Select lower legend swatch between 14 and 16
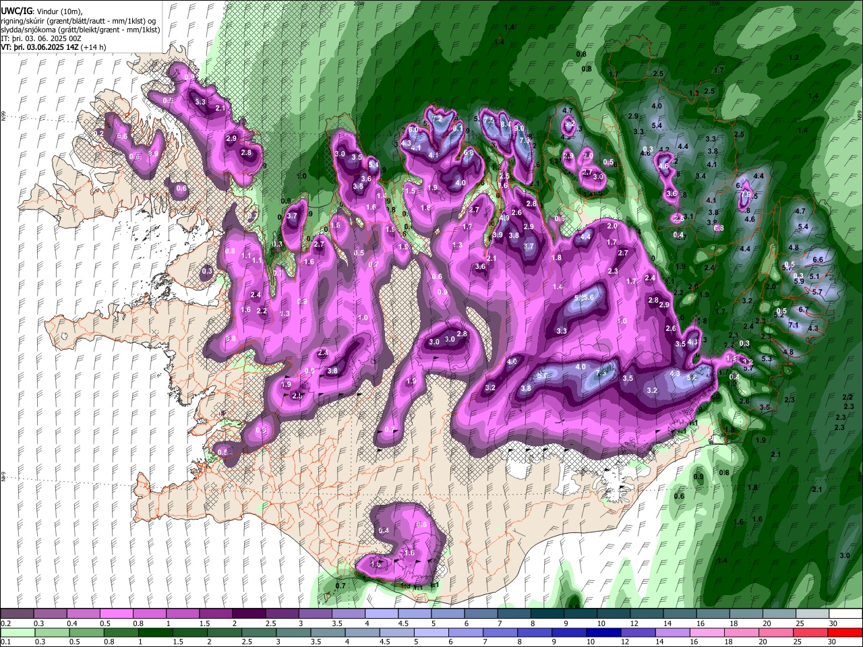Screen dimensions: 863x647 [673, 632]
